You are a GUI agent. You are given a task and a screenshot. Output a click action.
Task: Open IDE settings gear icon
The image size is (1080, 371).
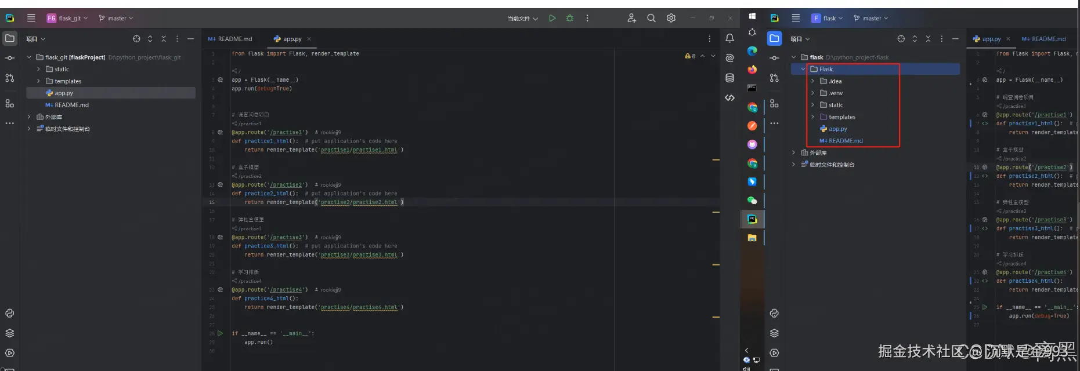(671, 18)
